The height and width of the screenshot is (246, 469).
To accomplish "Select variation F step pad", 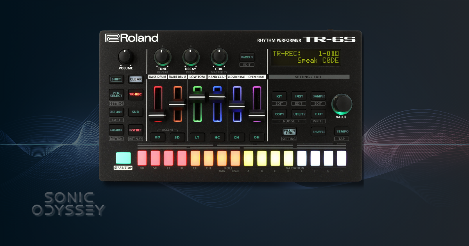I will click(x=315, y=158).
